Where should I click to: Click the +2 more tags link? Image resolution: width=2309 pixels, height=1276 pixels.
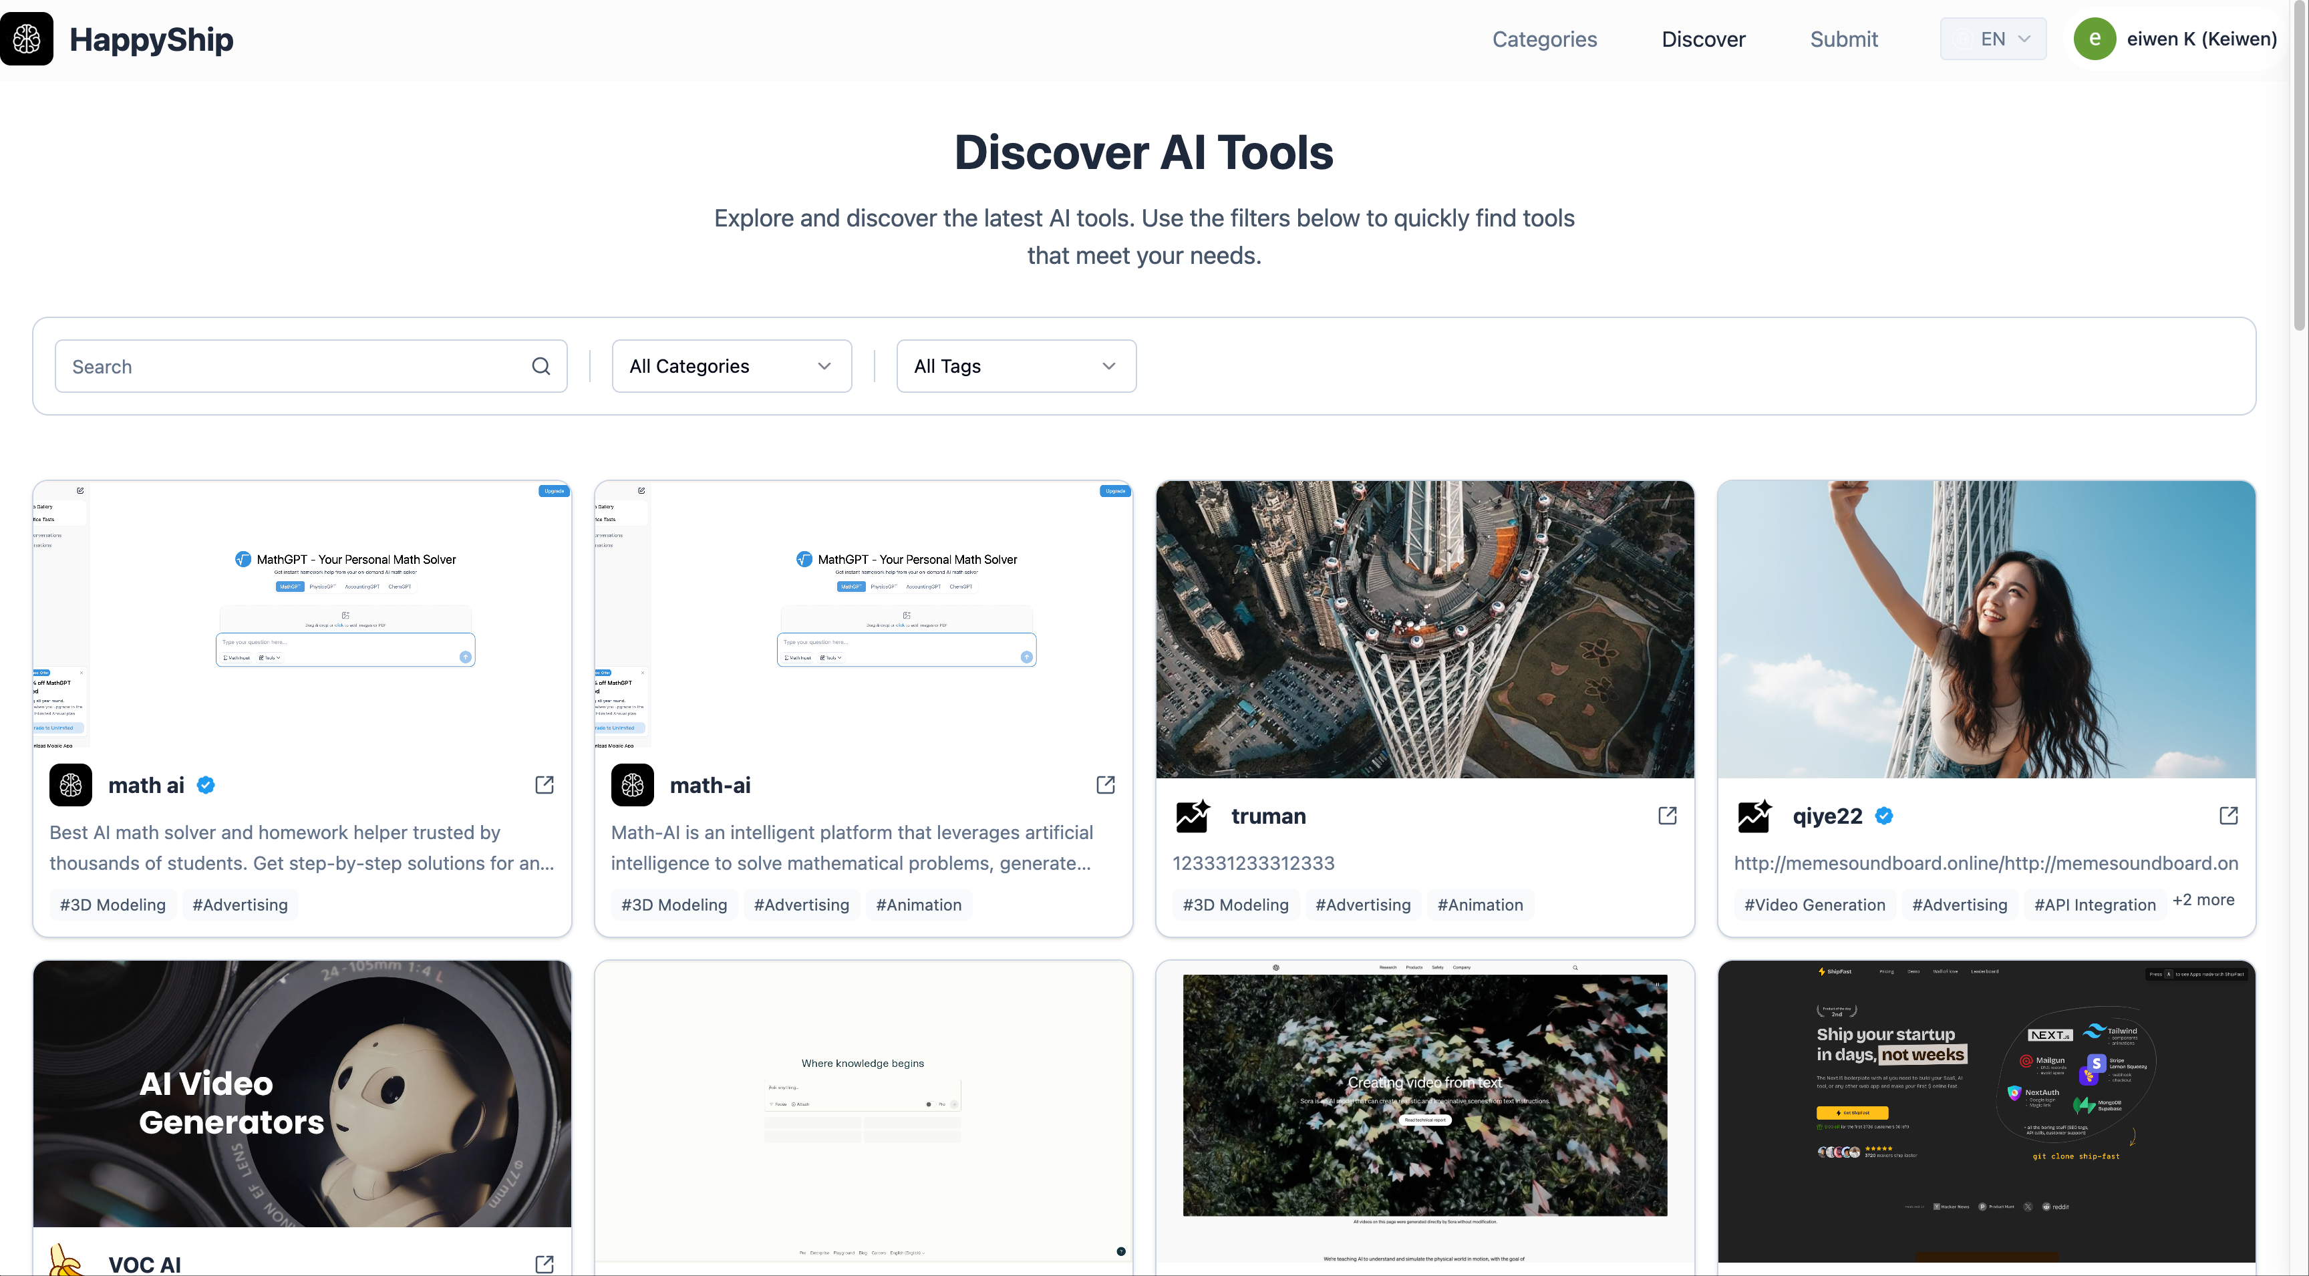2203,900
